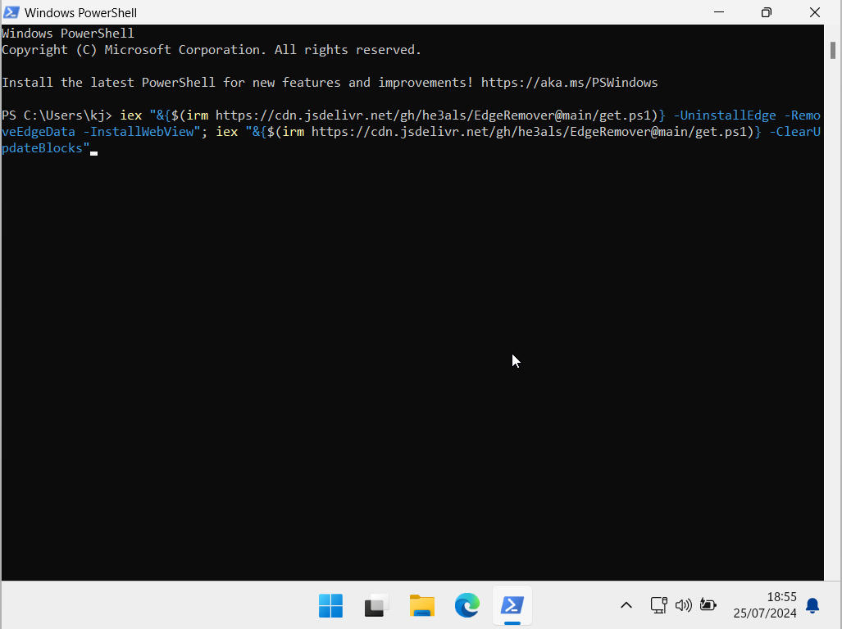The width and height of the screenshot is (842, 629).
Task: Open the clock showing 18:55
Action: point(781,597)
